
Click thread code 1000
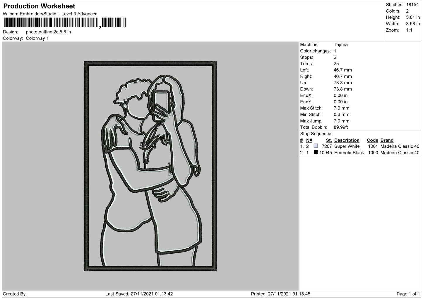pyautogui.click(x=373, y=153)
